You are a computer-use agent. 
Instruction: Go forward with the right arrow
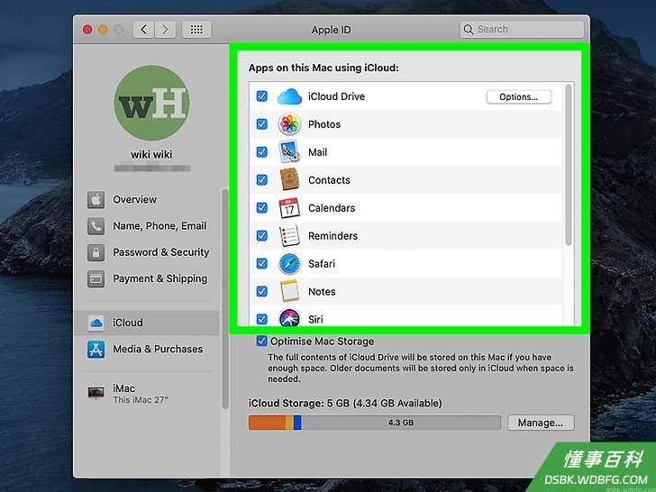(165, 30)
